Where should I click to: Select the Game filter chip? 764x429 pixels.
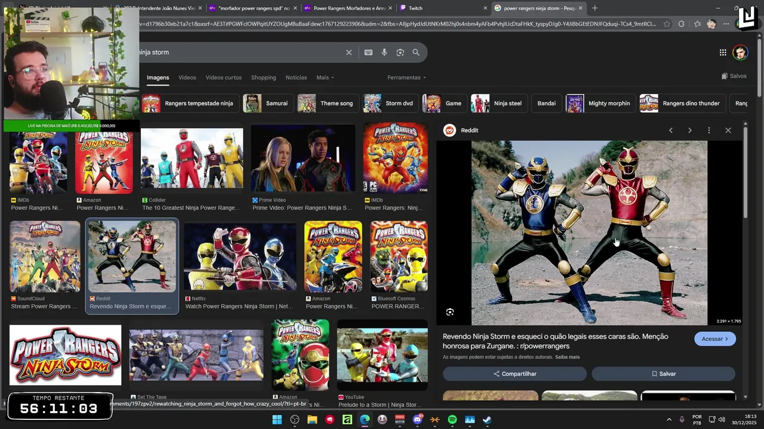(445, 104)
